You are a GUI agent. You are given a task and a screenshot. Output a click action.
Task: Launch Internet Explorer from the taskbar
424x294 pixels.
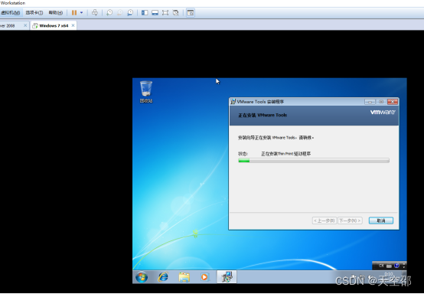pos(163,277)
